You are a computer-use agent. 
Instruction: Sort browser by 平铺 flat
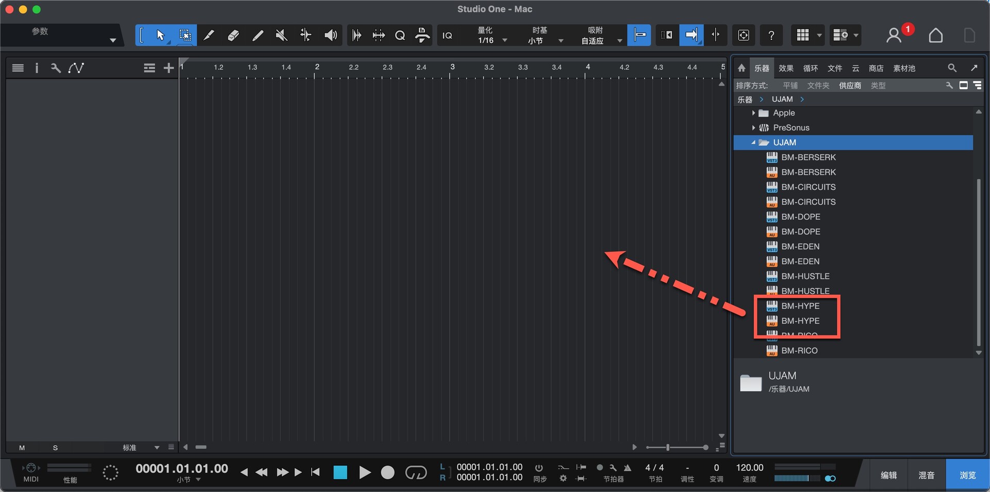(x=790, y=86)
